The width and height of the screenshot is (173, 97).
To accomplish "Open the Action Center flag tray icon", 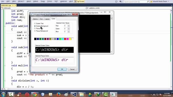I will pos(160,95).
